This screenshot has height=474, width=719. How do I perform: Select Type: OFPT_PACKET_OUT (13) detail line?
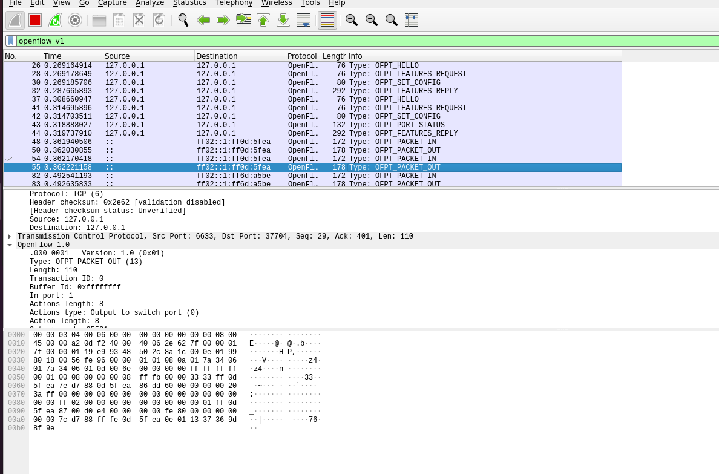pyautogui.click(x=86, y=262)
